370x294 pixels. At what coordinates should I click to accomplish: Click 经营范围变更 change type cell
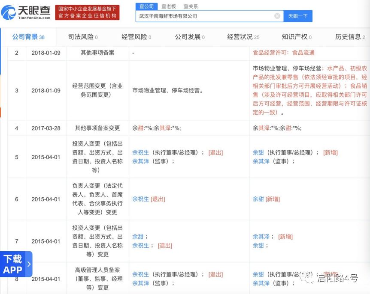click(x=97, y=90)
